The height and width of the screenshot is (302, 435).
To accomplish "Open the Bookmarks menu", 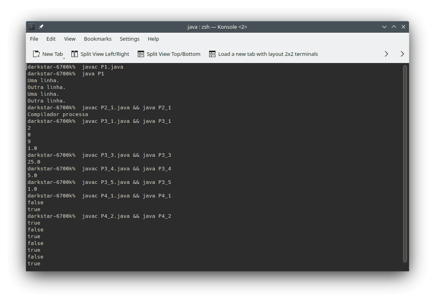I will pyautogui.click(x=97, y=39).
